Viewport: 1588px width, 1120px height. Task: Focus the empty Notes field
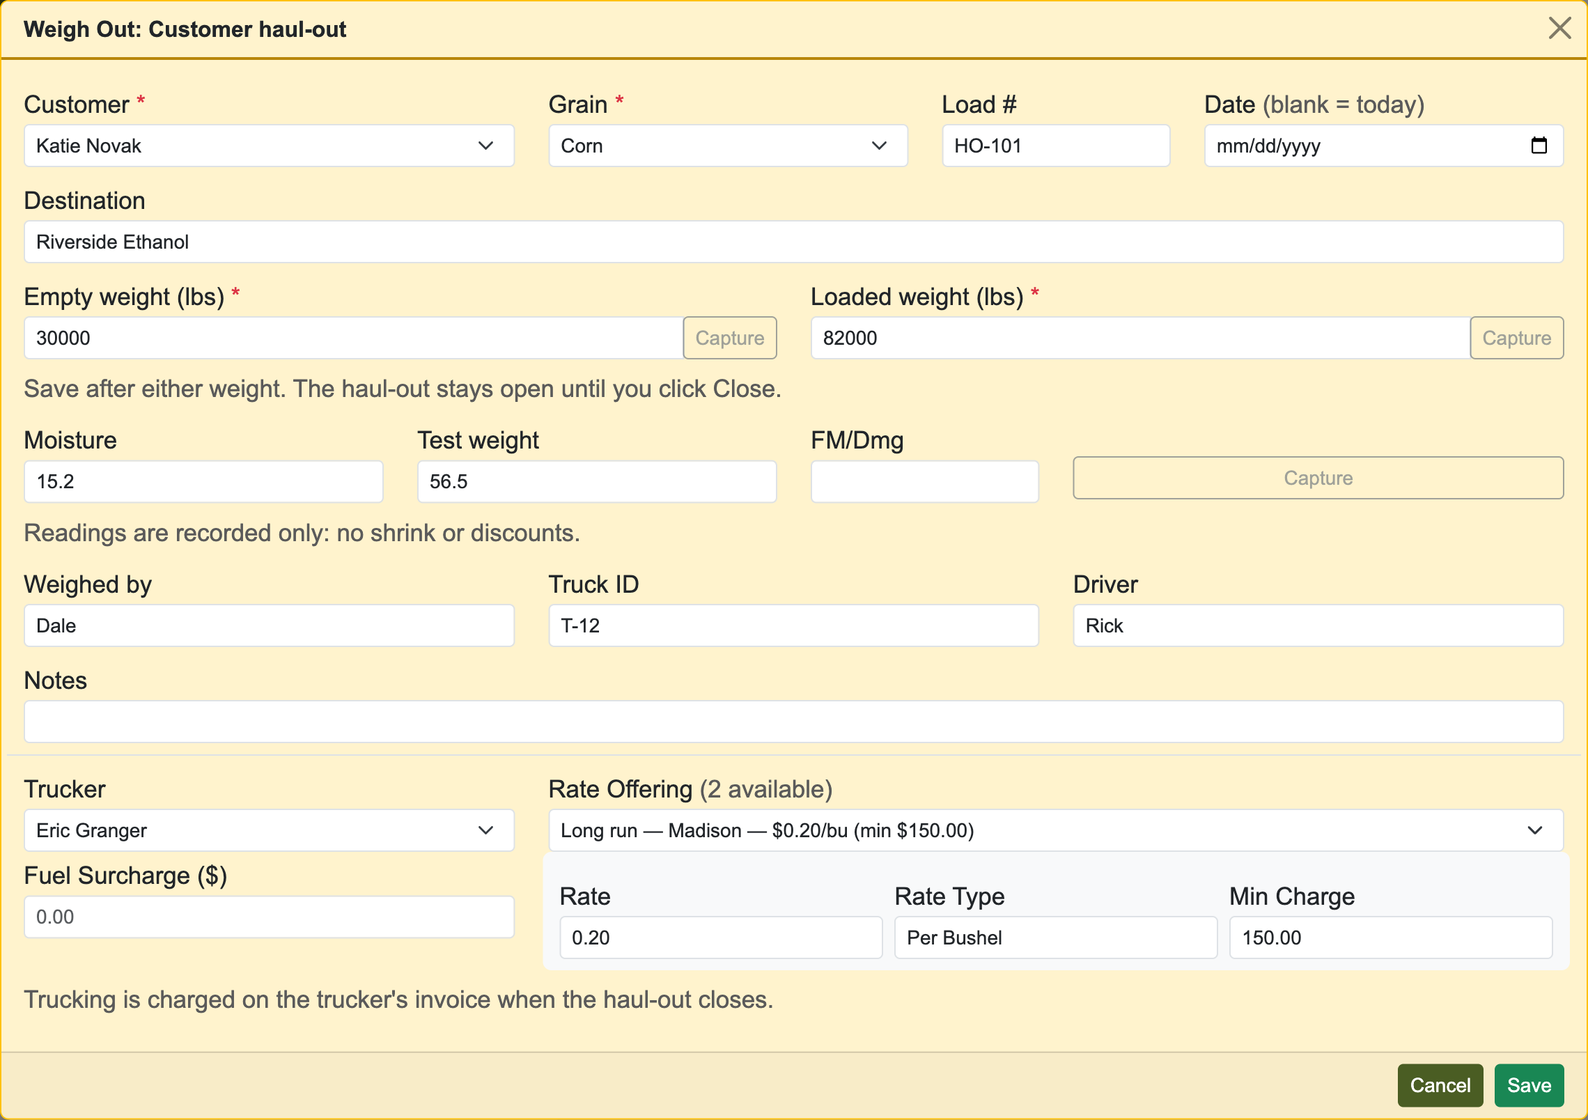tap(794, 722)
